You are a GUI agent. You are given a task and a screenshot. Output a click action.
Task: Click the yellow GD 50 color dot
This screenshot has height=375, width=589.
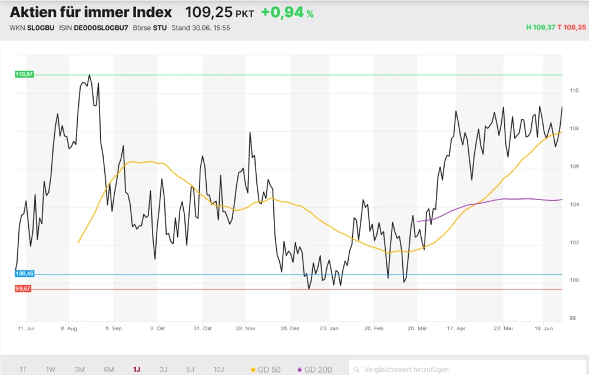tap(253, 370)
